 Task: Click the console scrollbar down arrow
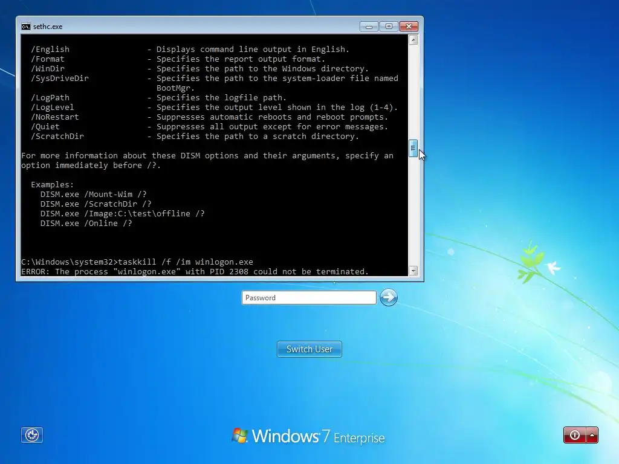[x=413, y=271]
